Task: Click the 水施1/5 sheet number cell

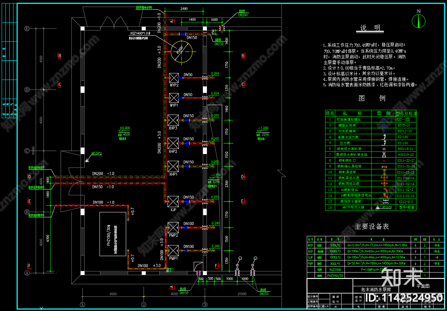Action: 324,307
